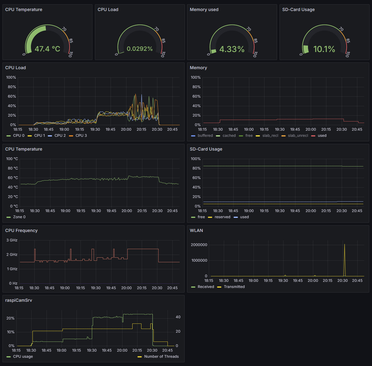This screenshot has height=366, width=372.
Task: Click the CPU 1 legend label
Action: (39, 136)
